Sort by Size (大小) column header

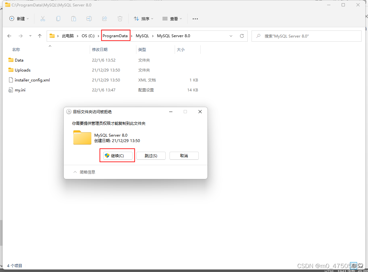click(181, 50)
